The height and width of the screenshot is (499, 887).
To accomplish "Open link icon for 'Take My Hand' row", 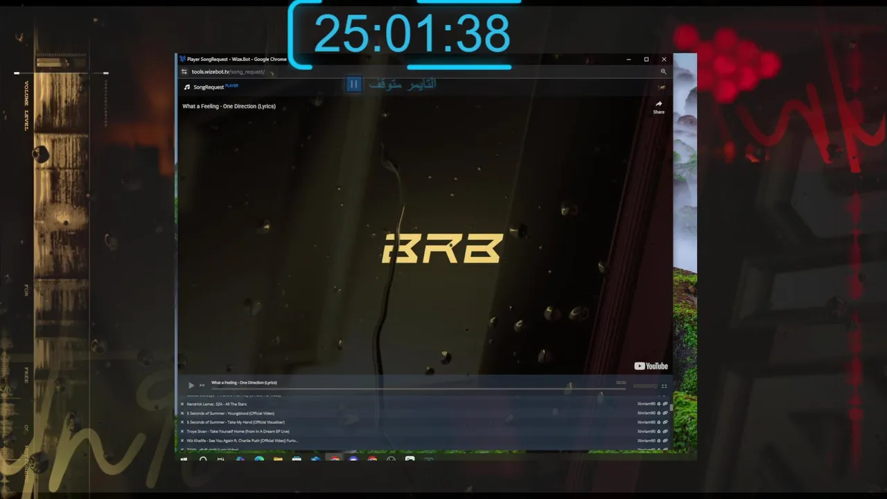I will [665, 422].
